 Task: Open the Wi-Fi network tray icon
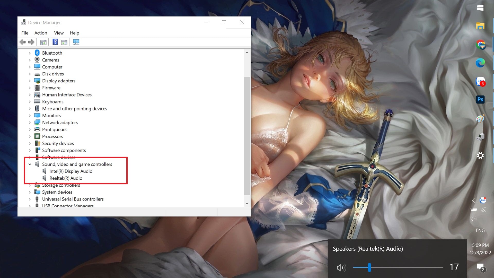click(483, 210)
